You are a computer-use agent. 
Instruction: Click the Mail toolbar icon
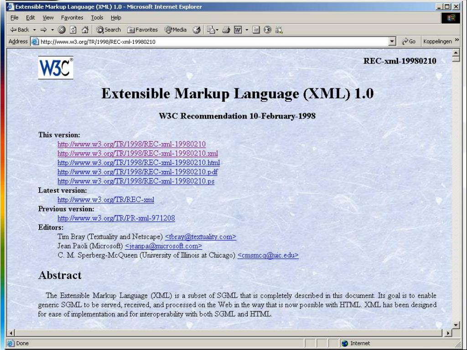(x=211, y=30)
